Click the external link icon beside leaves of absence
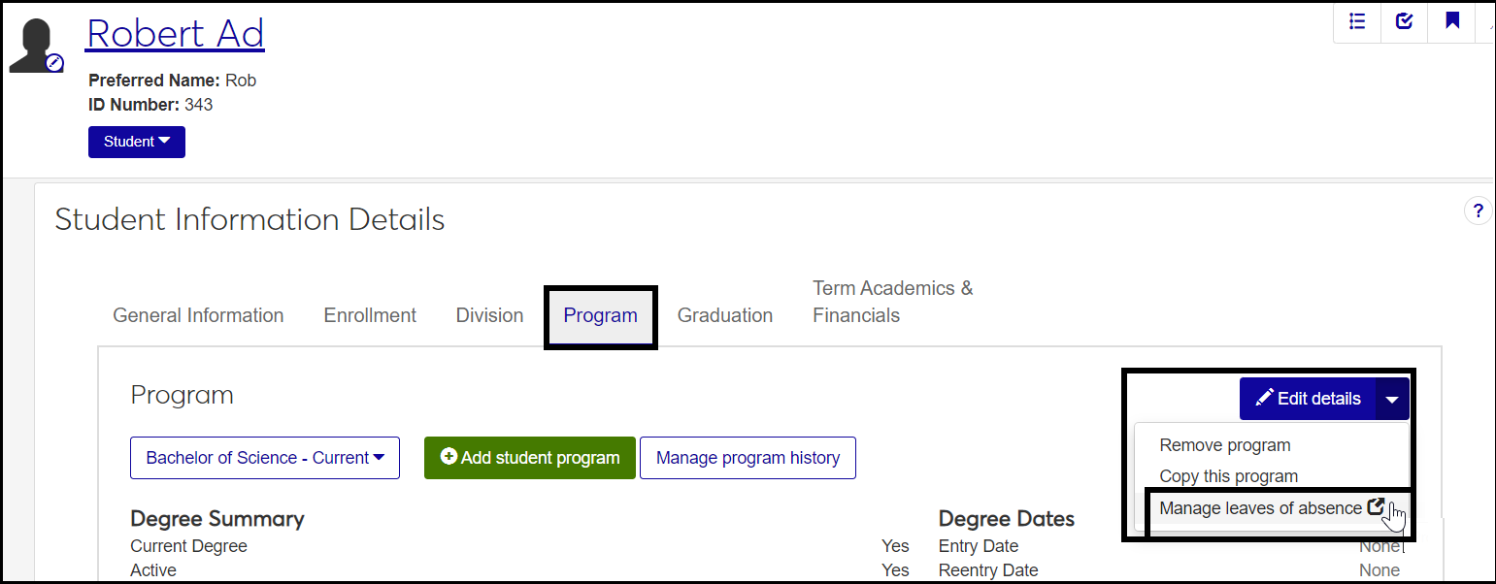Screen dimensions: 1496x584 pyautogui.click(x=1375, y=506)
